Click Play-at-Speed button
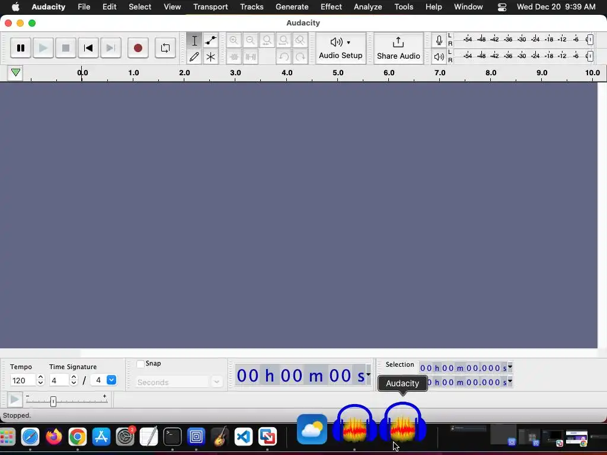 pyautogui.click(x=15, y=399)
